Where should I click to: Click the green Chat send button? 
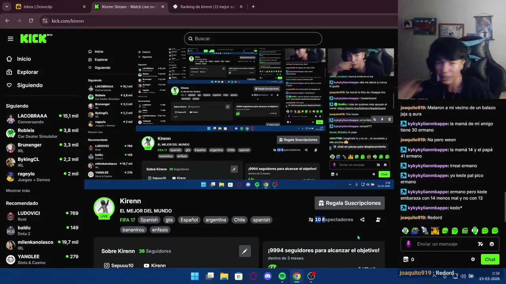point(490,260)
